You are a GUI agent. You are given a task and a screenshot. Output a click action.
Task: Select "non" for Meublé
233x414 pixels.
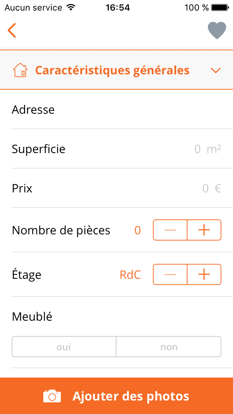pyautogui.click(x=169, y=347)
